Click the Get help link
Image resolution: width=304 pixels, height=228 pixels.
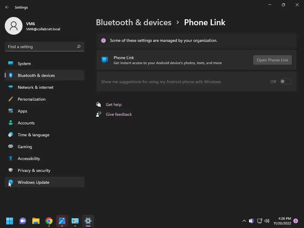(x=114, y=104)
